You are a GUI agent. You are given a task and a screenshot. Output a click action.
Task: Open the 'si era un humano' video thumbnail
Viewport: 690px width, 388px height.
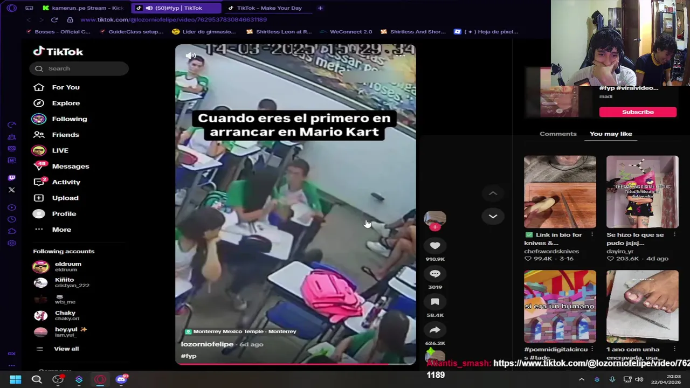tap(560, 307)
